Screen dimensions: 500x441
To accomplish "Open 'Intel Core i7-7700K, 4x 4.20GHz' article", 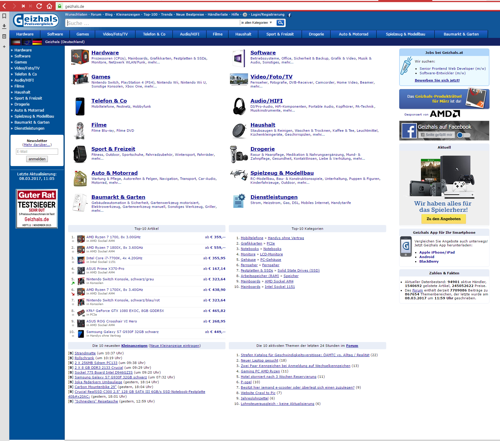I will (114, 258).
